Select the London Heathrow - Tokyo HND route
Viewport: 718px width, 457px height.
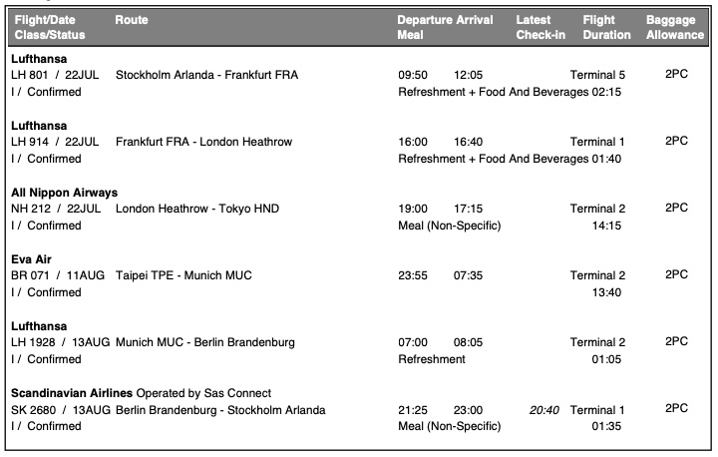click(197, 209)
